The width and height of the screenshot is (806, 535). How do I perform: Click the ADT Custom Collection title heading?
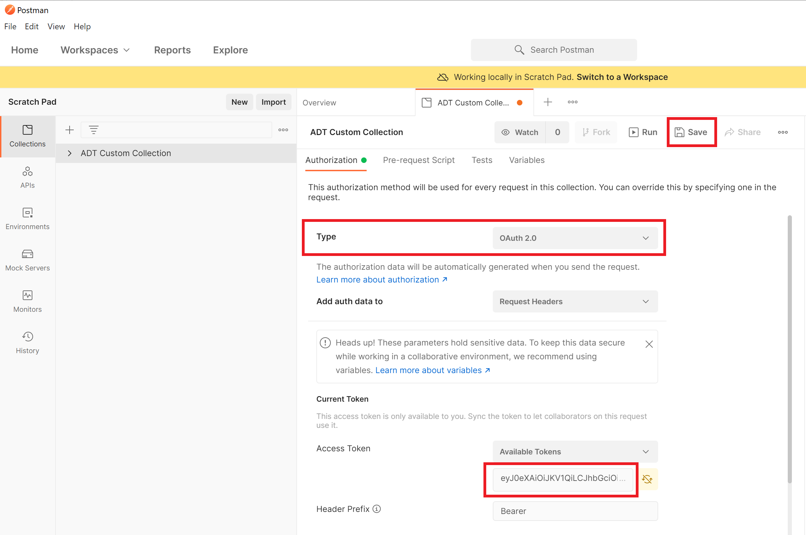[x=357, y=132]
